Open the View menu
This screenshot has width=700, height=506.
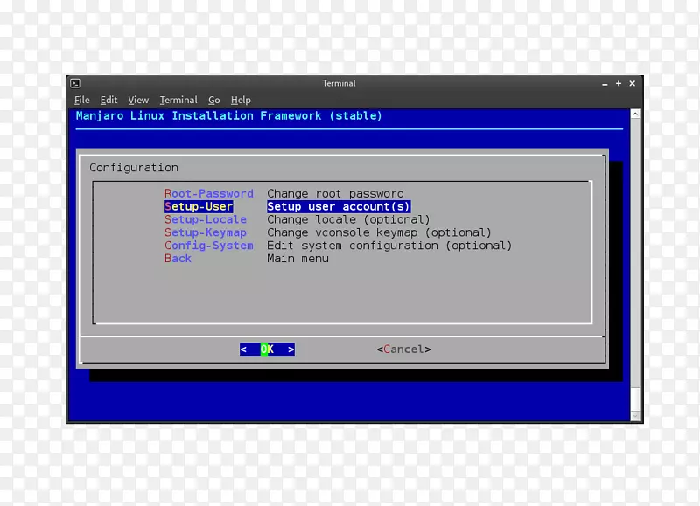click(137, 100)
